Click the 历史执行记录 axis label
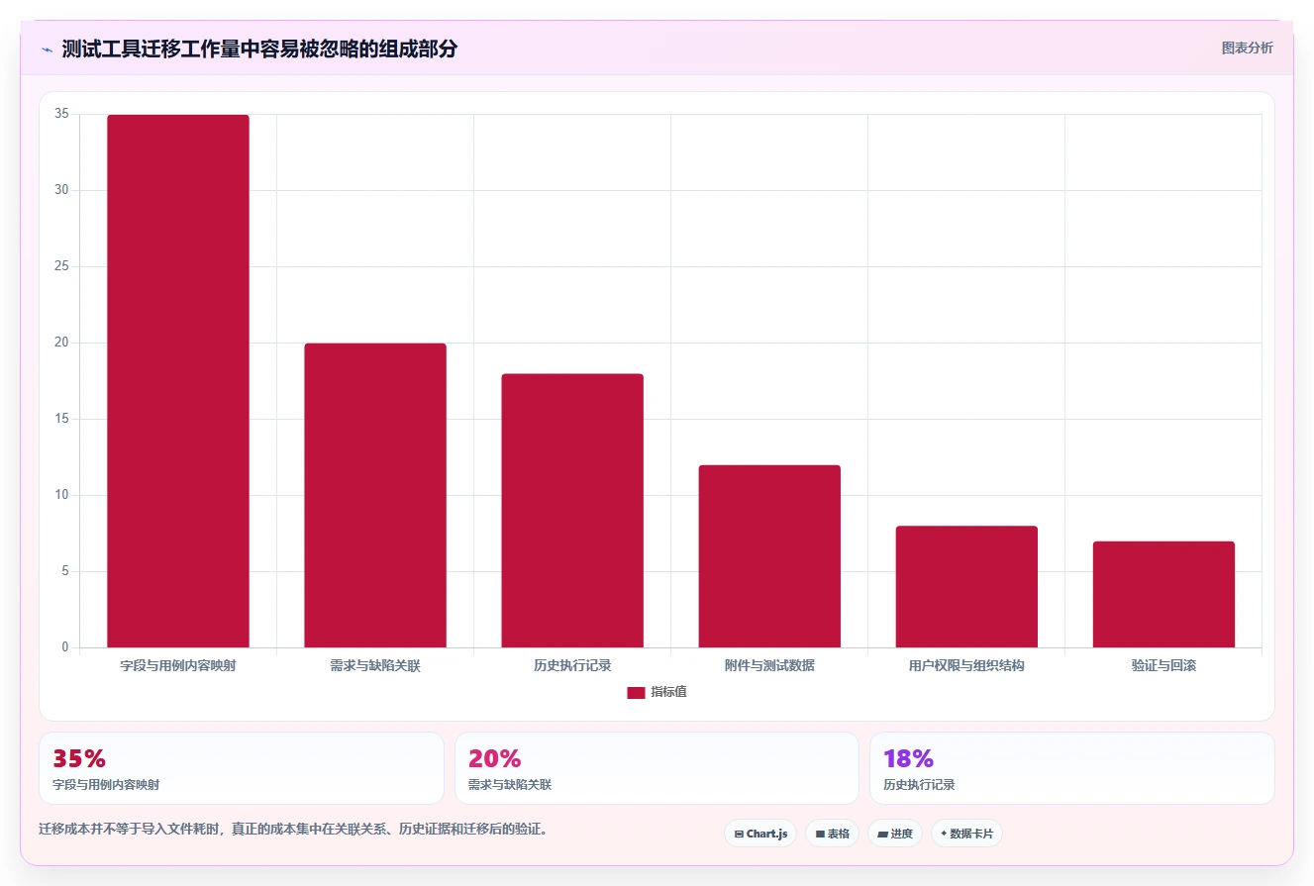This screenshot has width=1314, height=886. tap(572, 666)
